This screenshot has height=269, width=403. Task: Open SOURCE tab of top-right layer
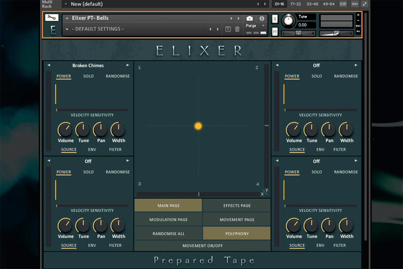click(x=297, y=150)
